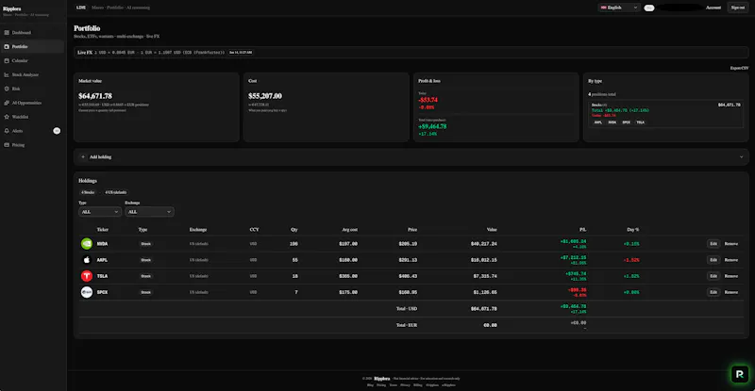Click the Account link
Viewport: 755px width, 391px height.
point(713,8)
